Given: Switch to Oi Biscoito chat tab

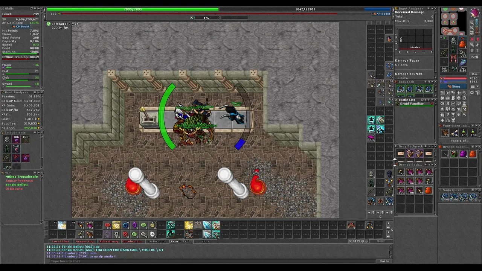Looking at the screenshot, I should coord(157,241).
